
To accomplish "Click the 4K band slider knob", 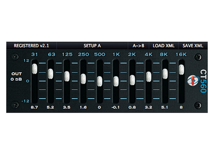I will 148,77.
